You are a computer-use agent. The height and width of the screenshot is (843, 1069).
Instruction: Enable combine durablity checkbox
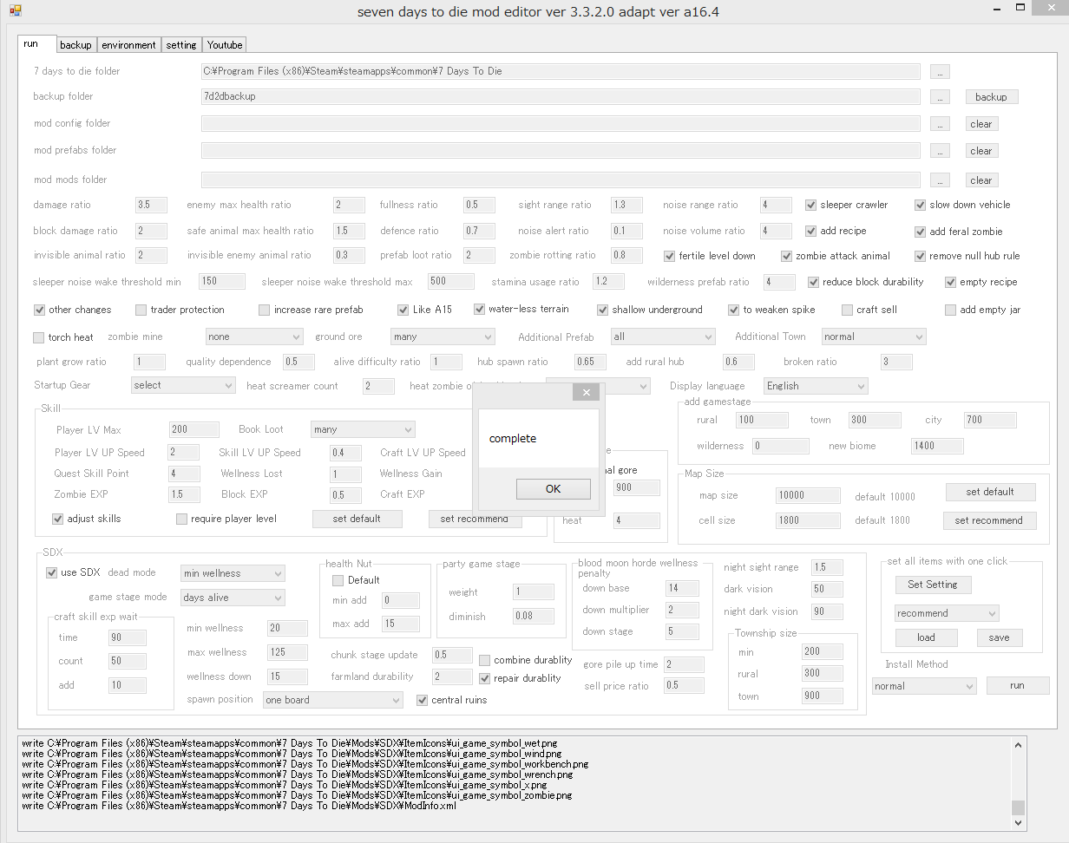pyautogui.click(x=485, y=660)
